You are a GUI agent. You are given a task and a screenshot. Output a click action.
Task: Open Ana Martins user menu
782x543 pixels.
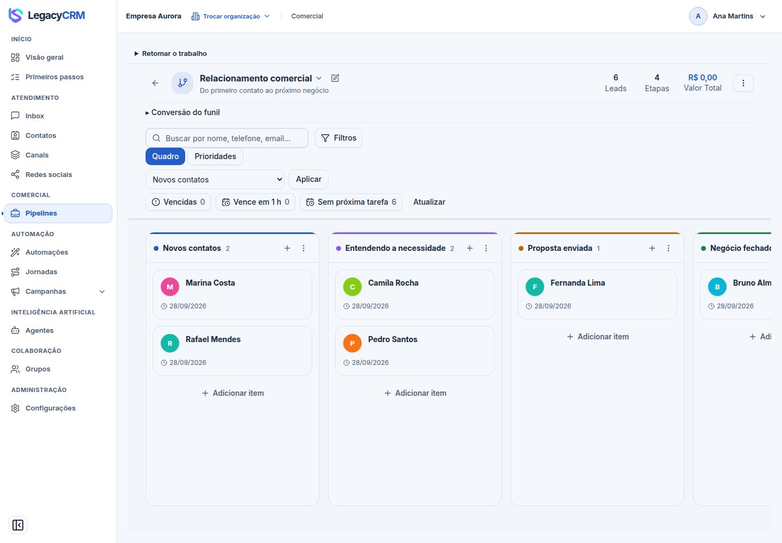click(728, 16)
